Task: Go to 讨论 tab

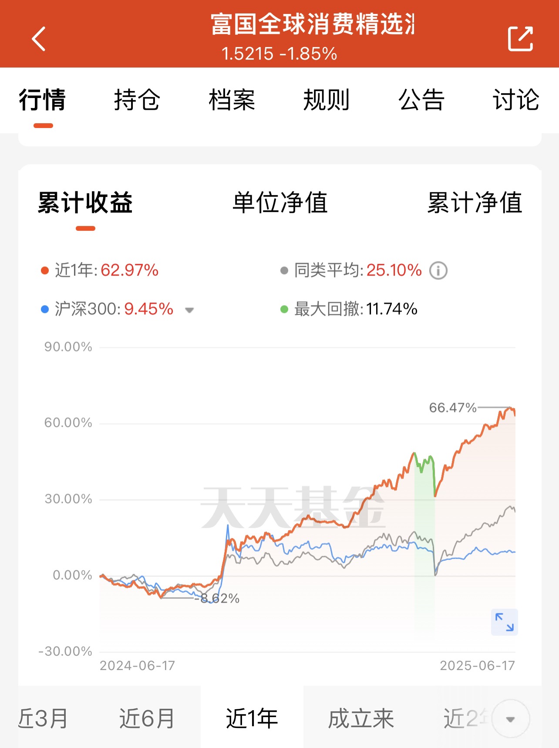Action: pos(516,100)
